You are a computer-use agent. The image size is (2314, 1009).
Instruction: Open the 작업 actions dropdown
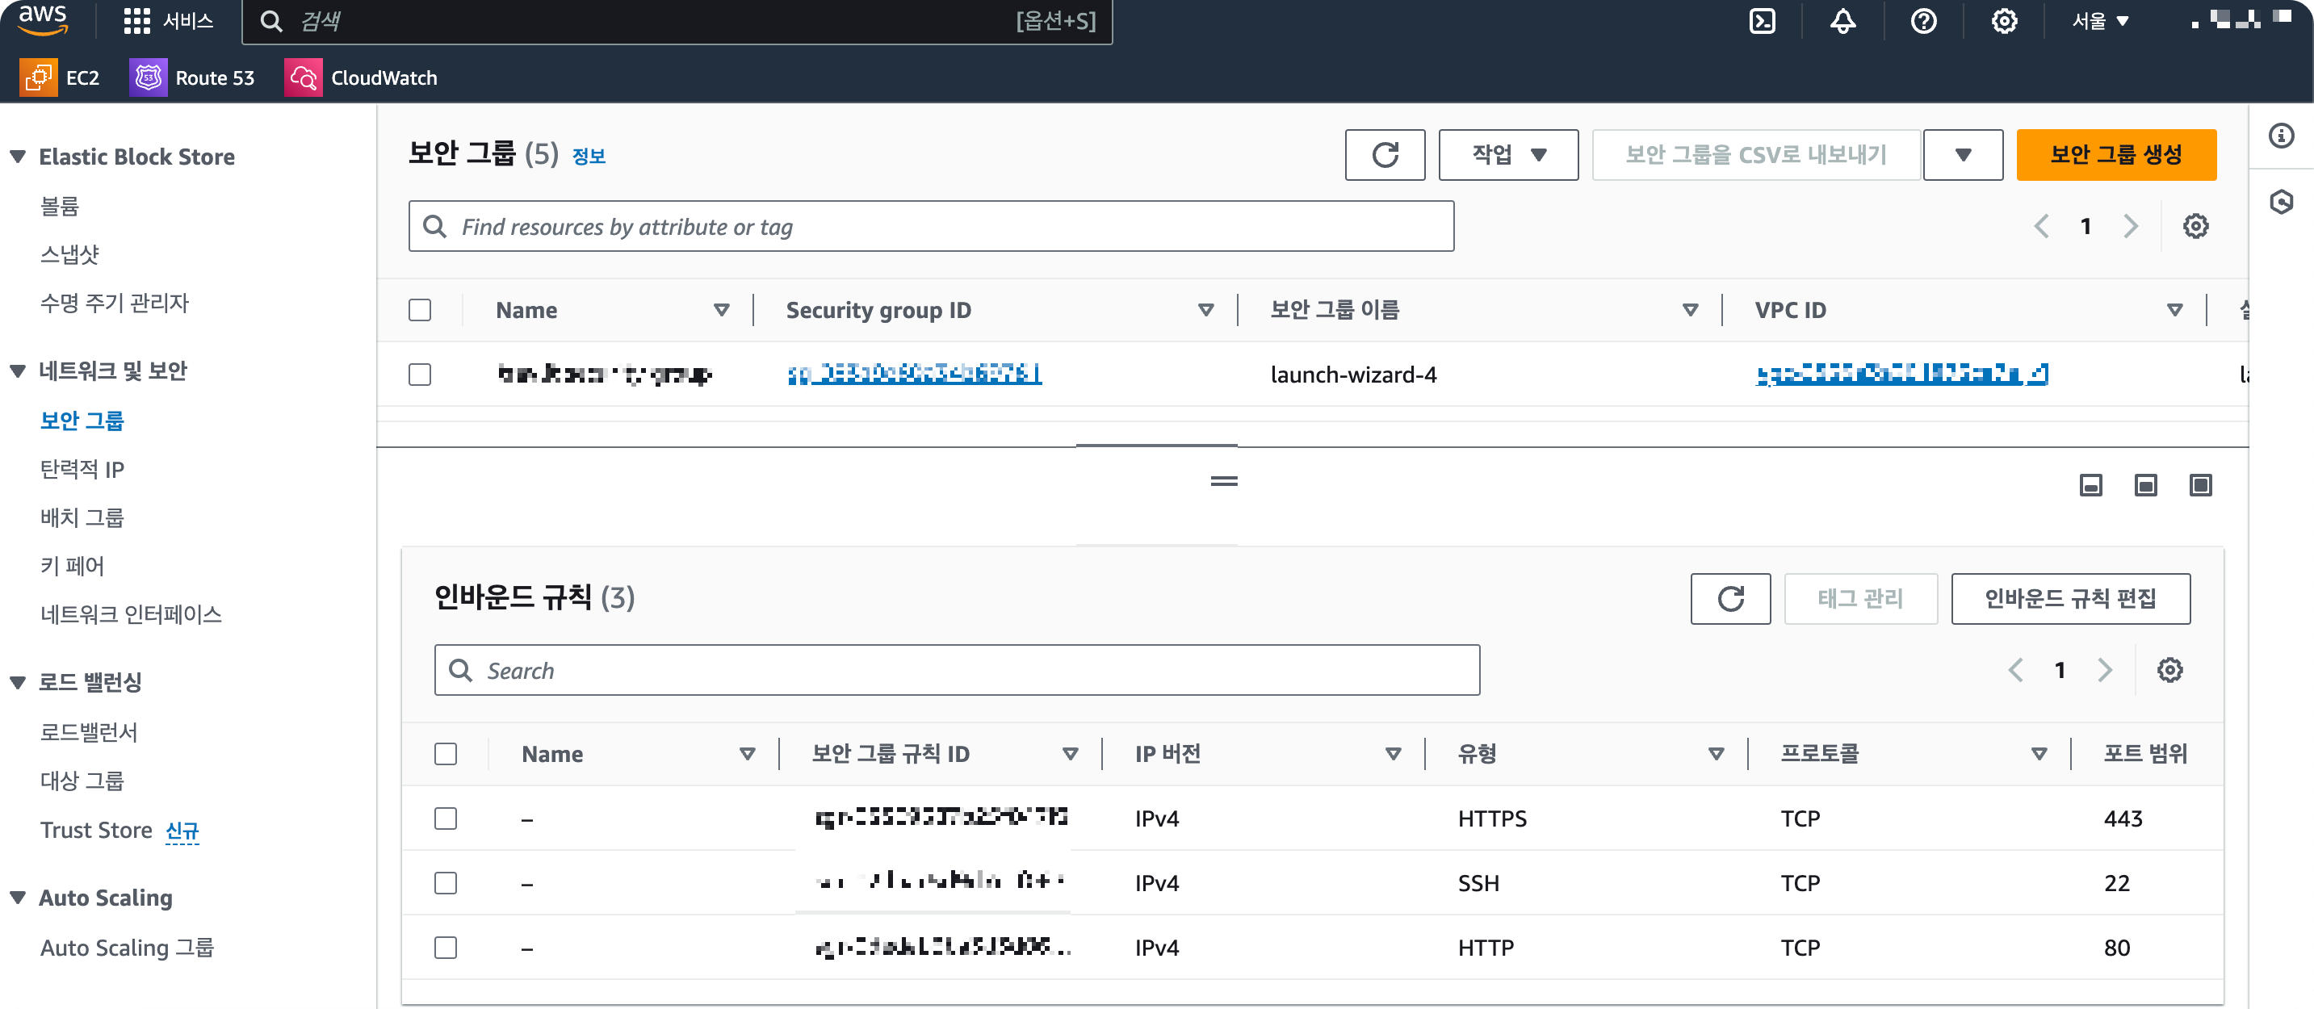point(1507,154)
